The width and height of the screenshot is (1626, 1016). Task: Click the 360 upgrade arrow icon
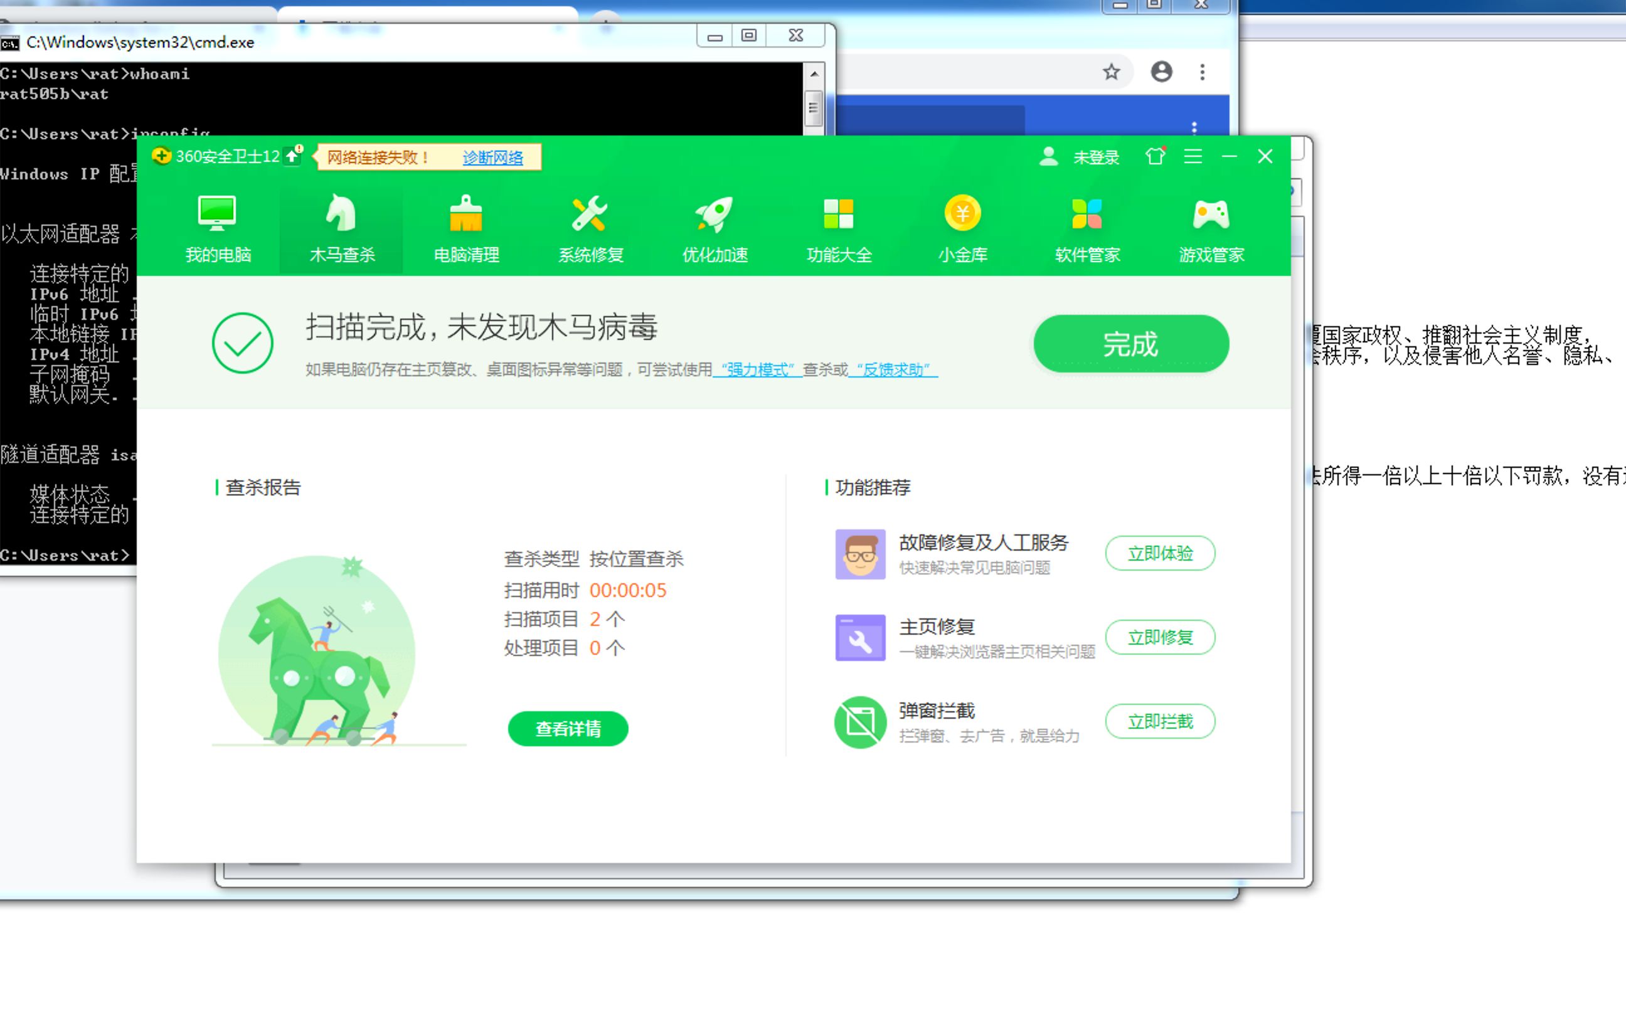pos(293,156)
